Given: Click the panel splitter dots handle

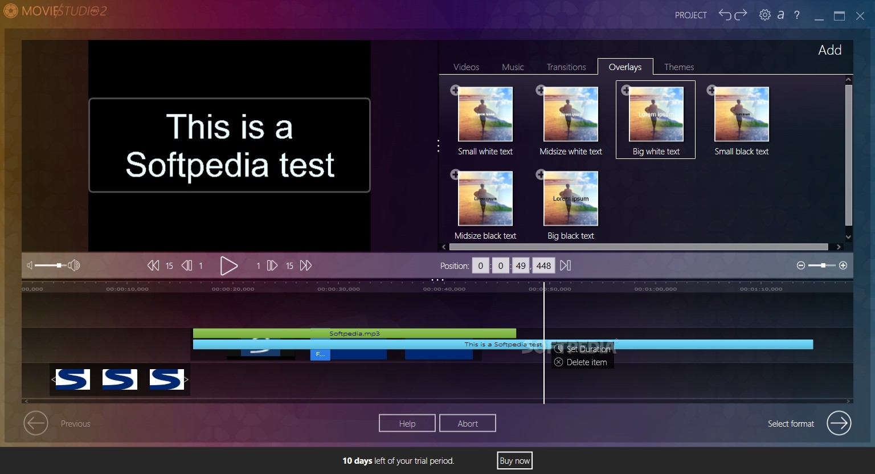Looking at the screenshot, I should point(438,146).
